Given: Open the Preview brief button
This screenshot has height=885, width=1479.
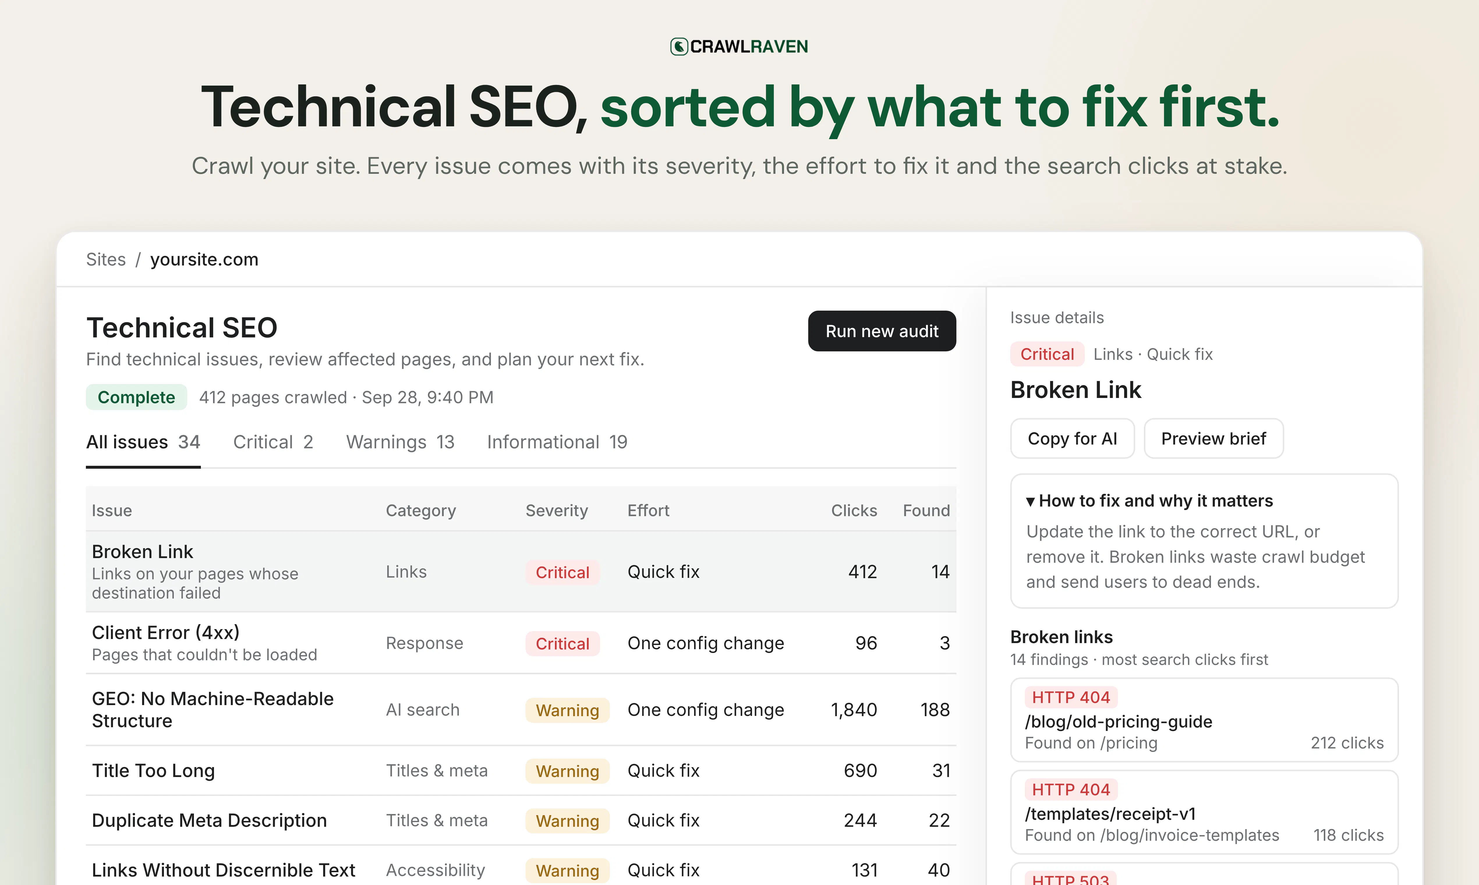Looking at the screenshot, I should click(1213, 439).
